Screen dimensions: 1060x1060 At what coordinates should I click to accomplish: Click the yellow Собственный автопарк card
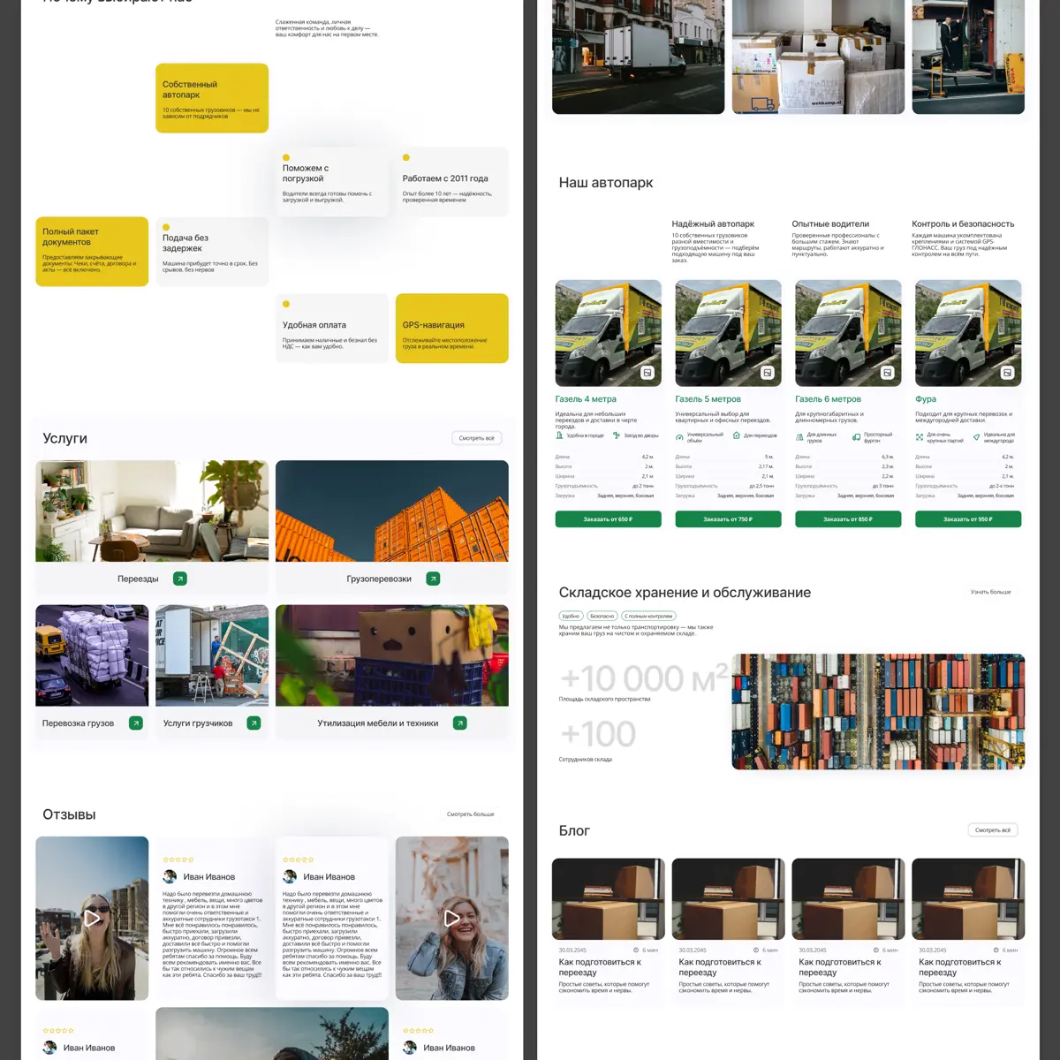click(x=212, y=98)
